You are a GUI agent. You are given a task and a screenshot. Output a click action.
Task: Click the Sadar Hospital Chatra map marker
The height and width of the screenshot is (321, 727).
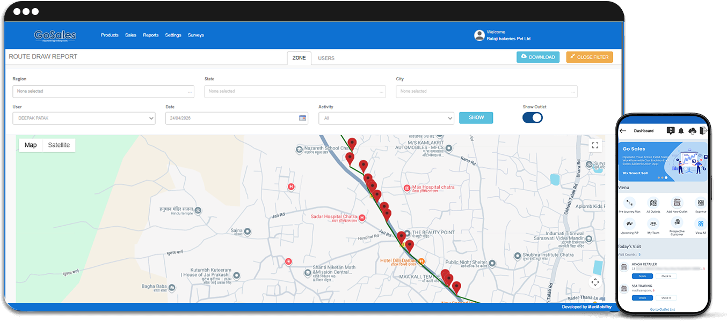[x=362, y=218]
